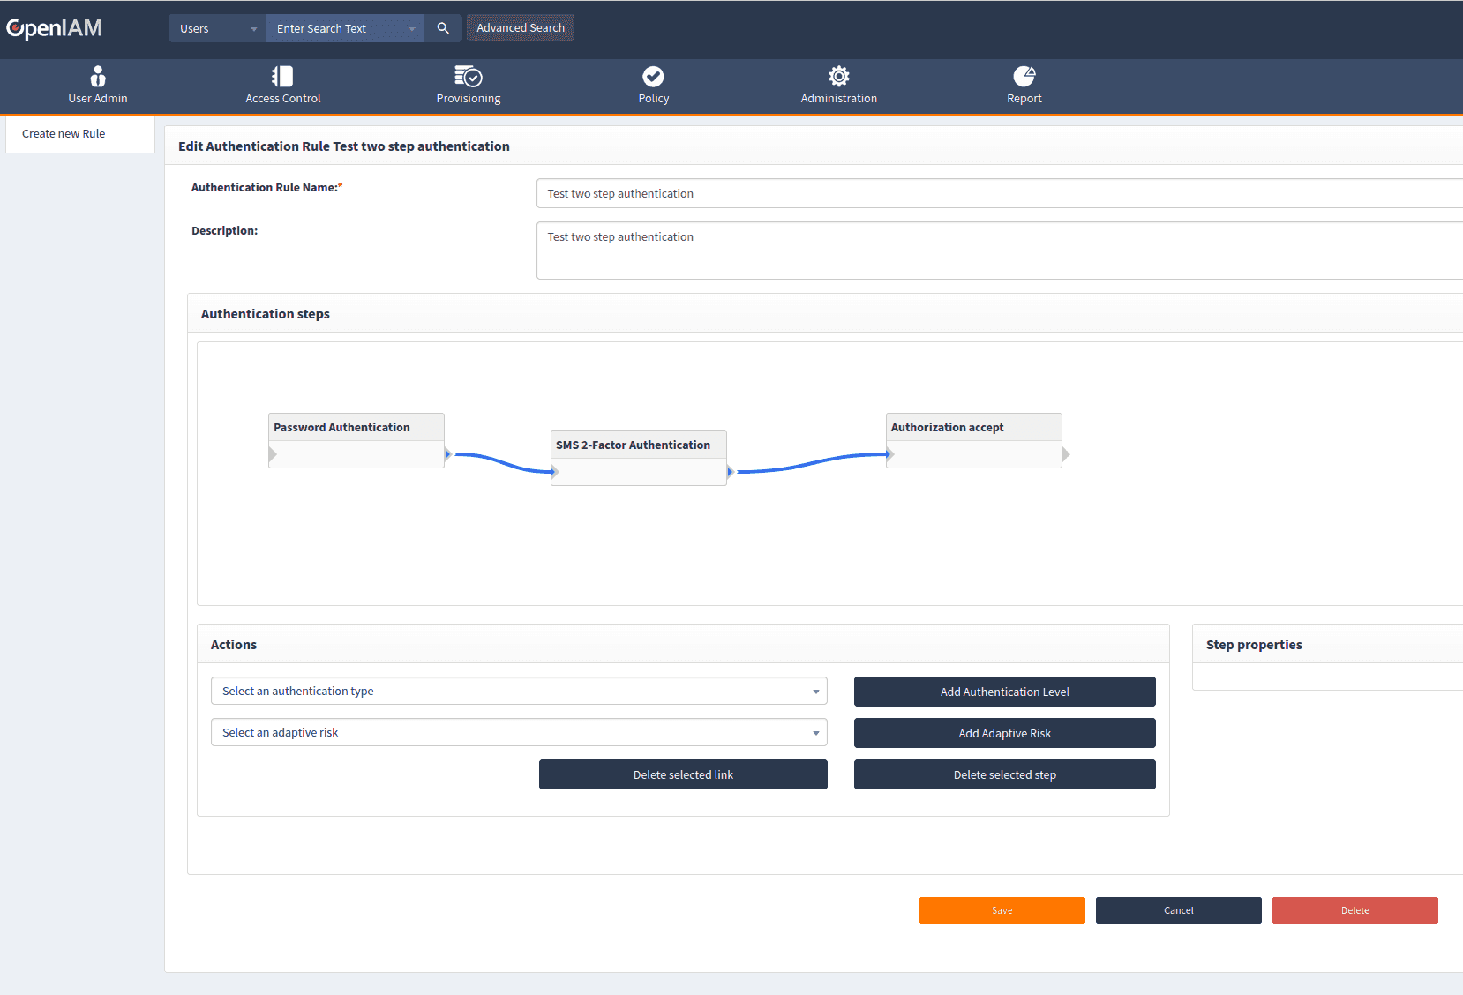The image size is (1463, 995).
Task: Select the Policy checkmark icon
Action: (653, 77)
